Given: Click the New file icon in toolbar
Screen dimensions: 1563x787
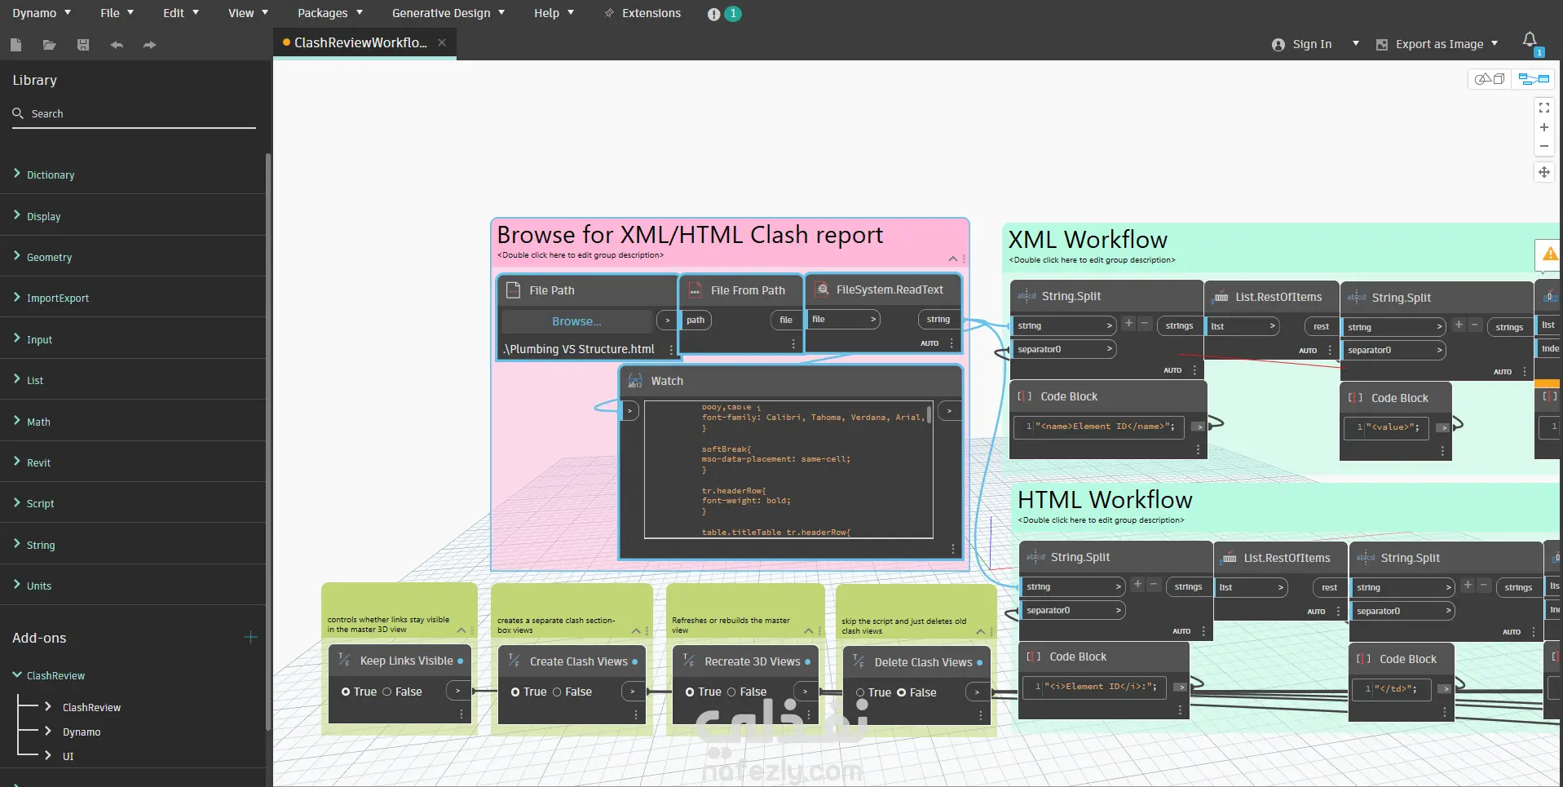Looking at the screenshot, I should click(x=15, y=45).
